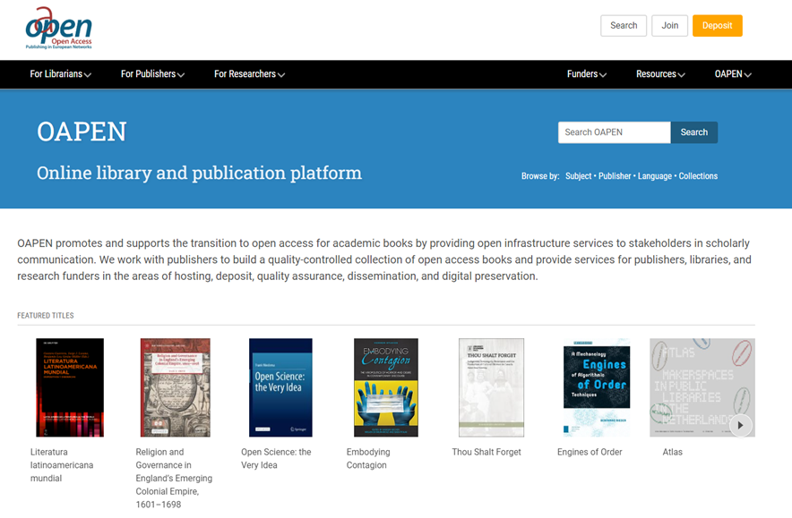
Task: Browse by Language link
Action: 655,176
